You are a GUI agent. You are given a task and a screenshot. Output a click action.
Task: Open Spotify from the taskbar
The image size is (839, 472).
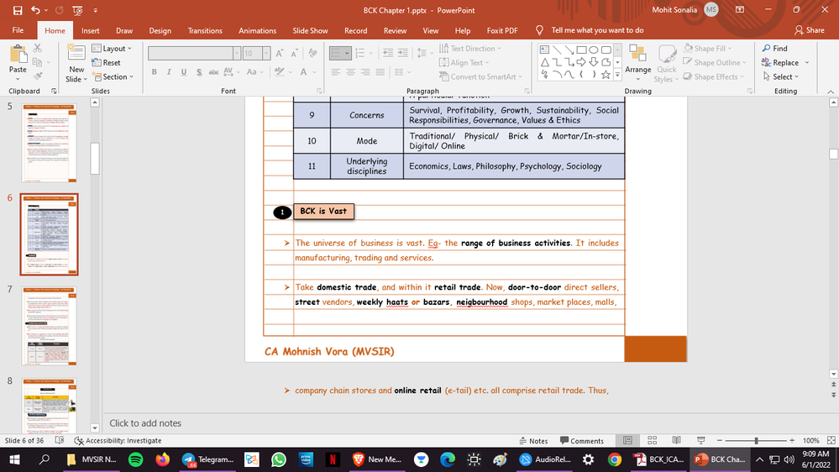pyautogui.click(x=136, y=459)
